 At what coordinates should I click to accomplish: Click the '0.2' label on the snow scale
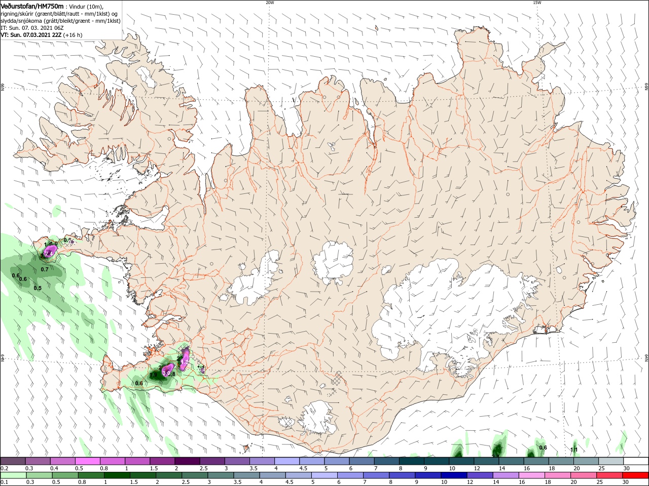point(4,468)
